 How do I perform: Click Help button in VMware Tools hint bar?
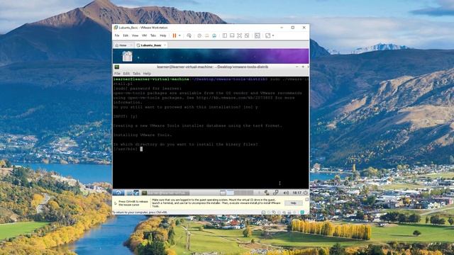click(x=293, y=203)
